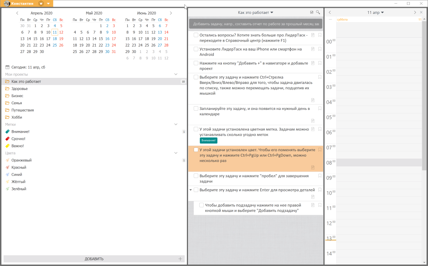The image size is (428, 266).
Task: Open user menu arrow next to crown
Action: pyautogui.click(x=49, y=4)
